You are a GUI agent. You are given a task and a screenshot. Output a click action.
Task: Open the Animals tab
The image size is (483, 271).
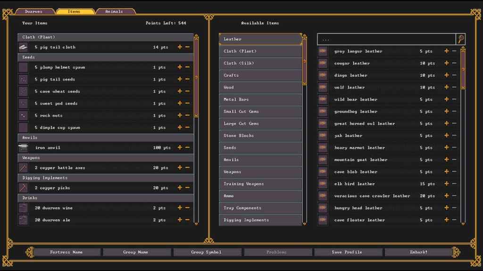(116, 10)
